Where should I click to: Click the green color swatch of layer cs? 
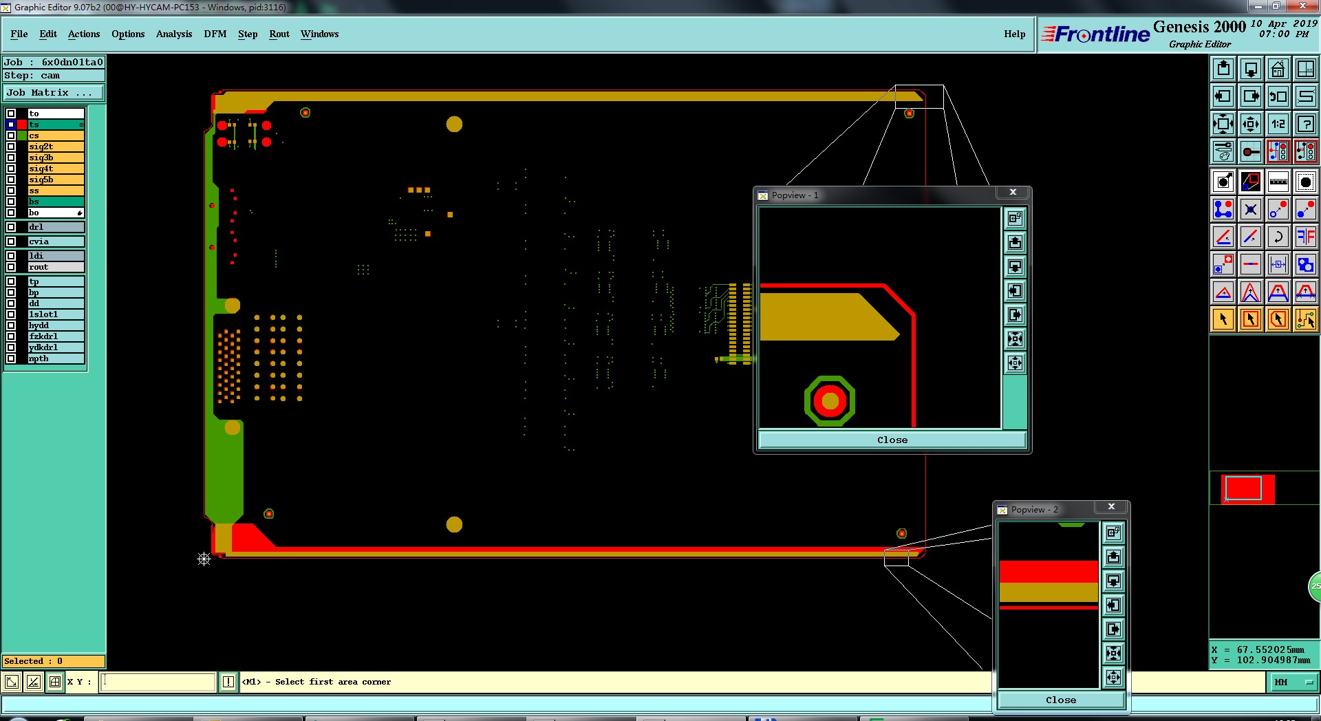click(x=22, y=136)
